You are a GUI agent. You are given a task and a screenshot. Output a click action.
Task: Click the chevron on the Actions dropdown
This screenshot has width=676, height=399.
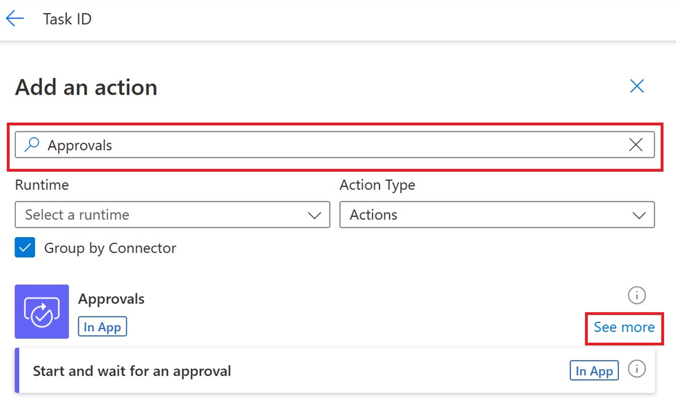[639, 215]
